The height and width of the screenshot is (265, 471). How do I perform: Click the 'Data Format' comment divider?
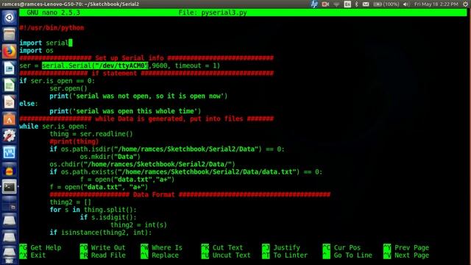[190, 194]
